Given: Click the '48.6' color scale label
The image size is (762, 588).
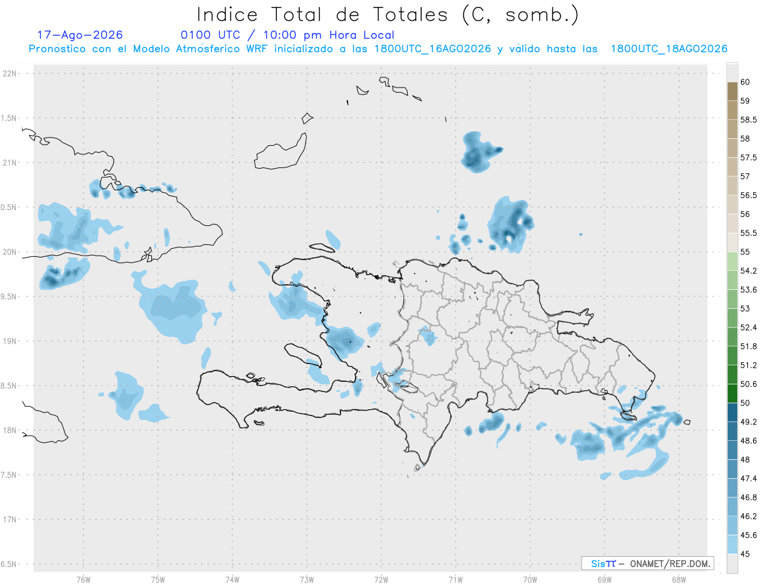Looking at the screenshot, I should click(x=749, y=441).
